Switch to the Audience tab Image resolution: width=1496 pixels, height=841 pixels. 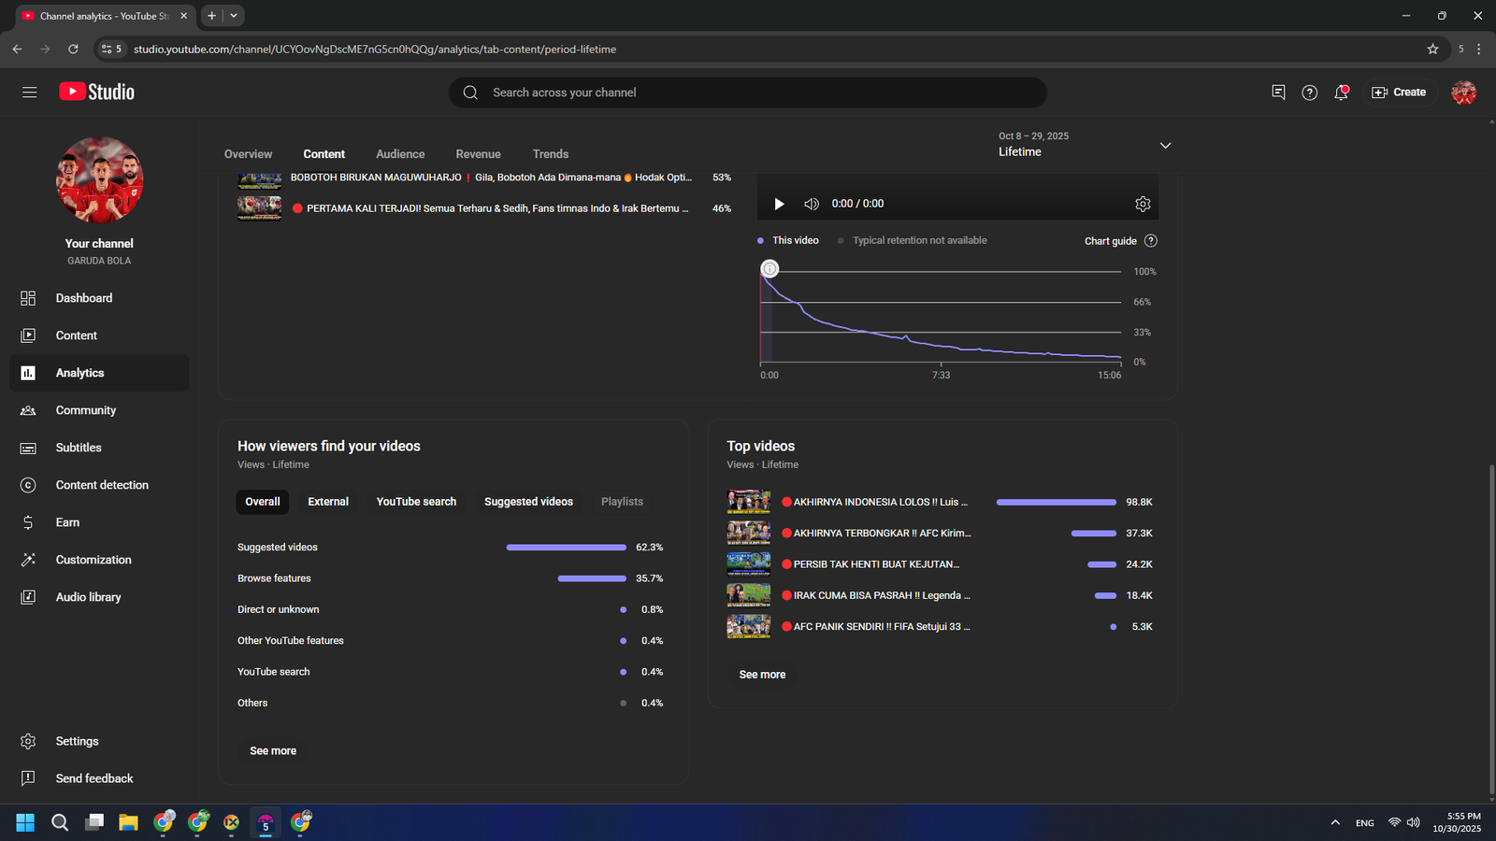pyautogui.click(x=400, y=154)
